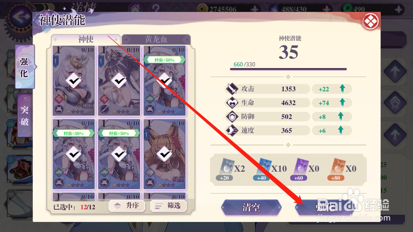Select the orange +80 potential card item
413x232 pixels.
(x=337, y=169)
